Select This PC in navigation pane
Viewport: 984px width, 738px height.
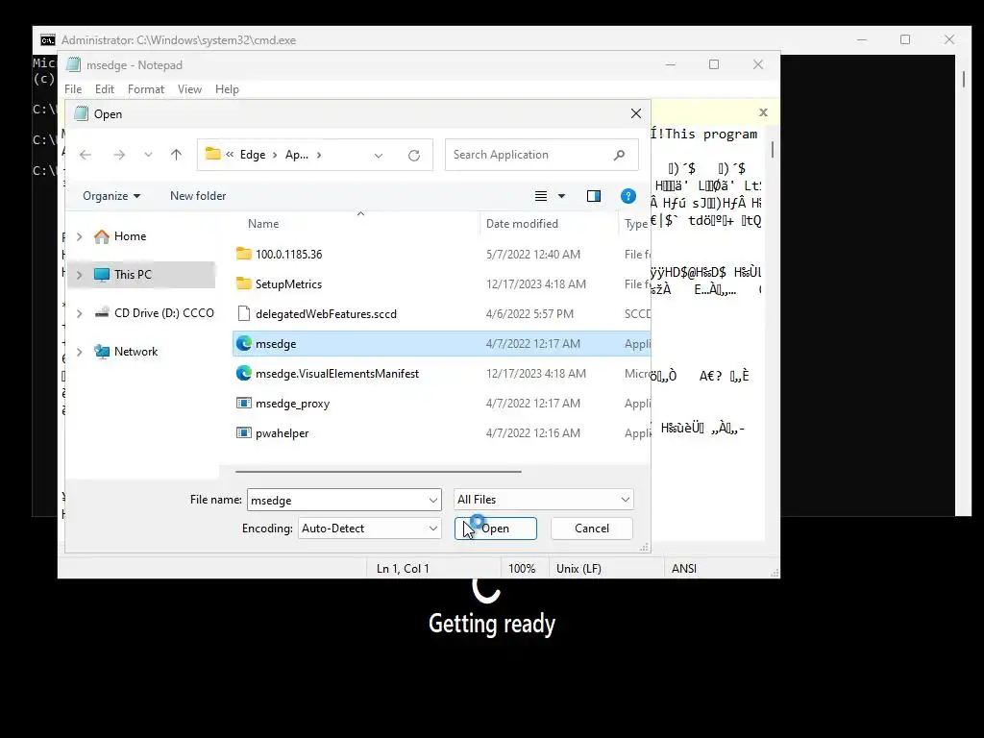pos(133,275)
